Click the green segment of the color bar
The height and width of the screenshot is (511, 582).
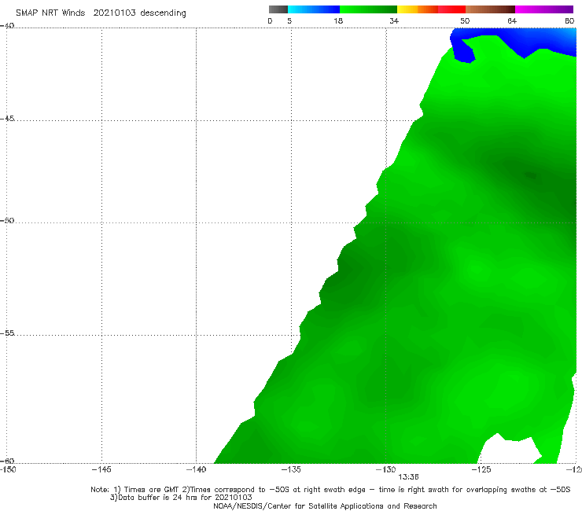pyautogui.click(x=368, y=9)
